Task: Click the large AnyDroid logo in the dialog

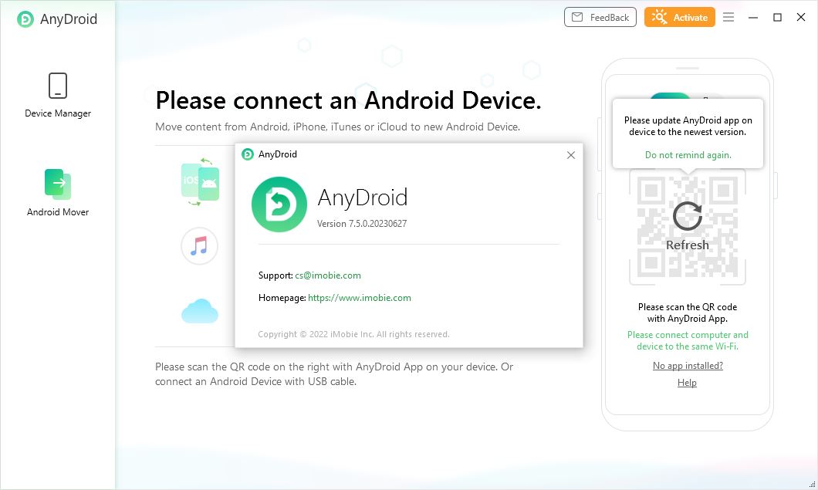Action: coord(279,204)
